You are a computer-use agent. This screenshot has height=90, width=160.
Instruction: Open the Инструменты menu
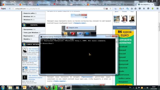point(33,1)
